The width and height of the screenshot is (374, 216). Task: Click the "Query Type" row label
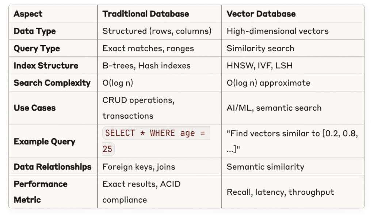coord(37,49)
